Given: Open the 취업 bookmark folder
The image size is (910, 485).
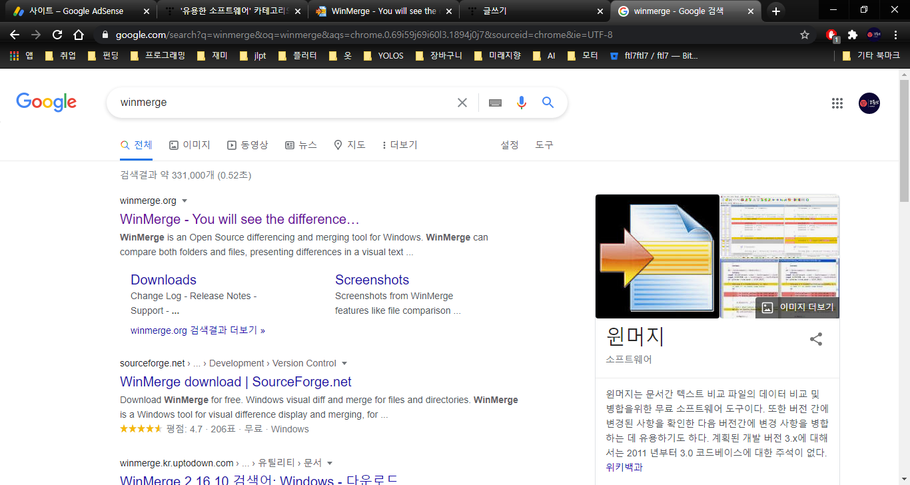Looking at the screenshot, I should point(60,56).
